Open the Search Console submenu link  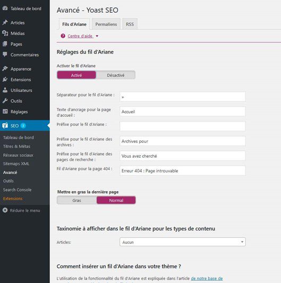[17, 190]
